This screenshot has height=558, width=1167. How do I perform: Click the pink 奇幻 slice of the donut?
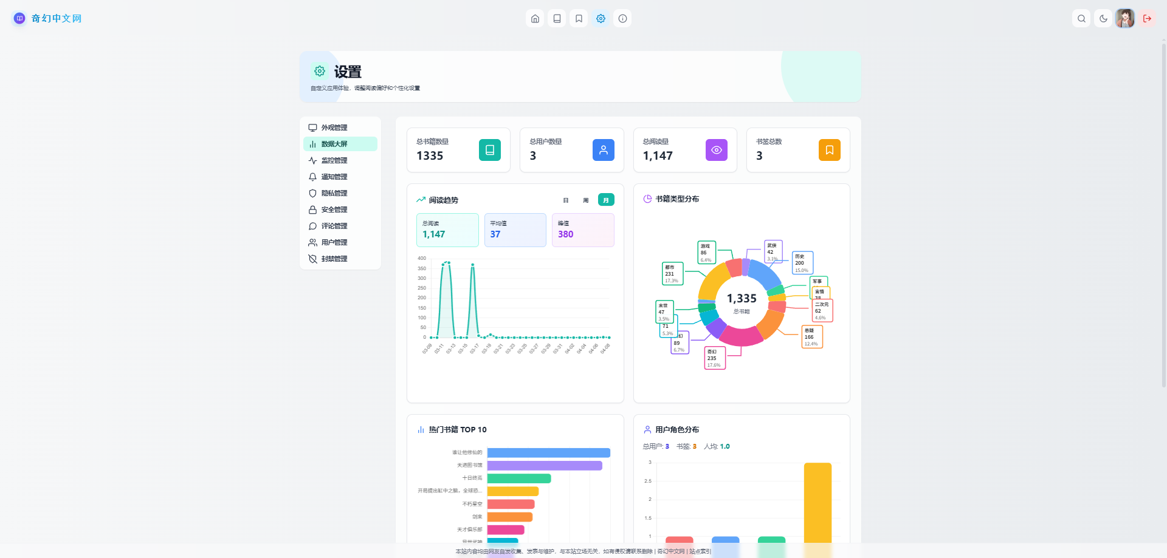click(x=740, y=336)
